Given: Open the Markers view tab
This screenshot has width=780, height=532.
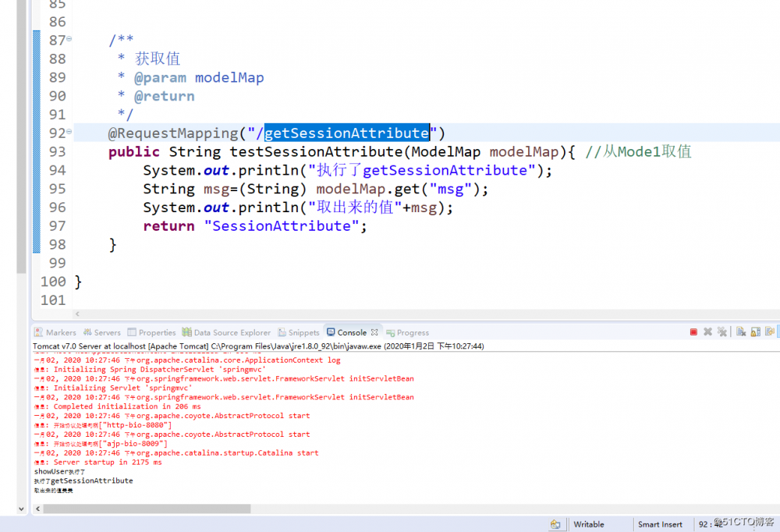Looking at the screenshot, I should click(x=55, y=332).
